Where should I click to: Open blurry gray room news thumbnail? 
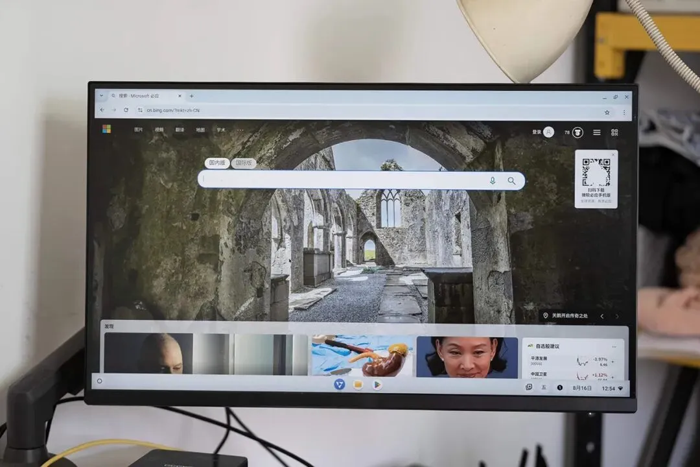click(x=251, y=354)
